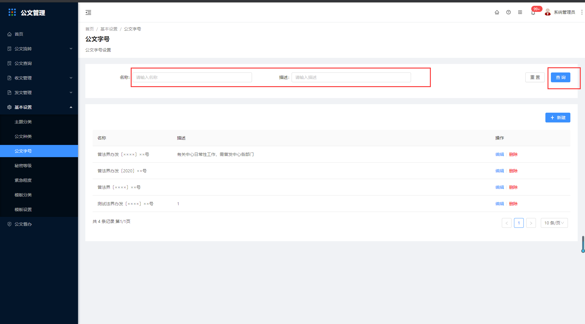Go to next page arrow
585x324 pixels.
[x=531, y=223]
